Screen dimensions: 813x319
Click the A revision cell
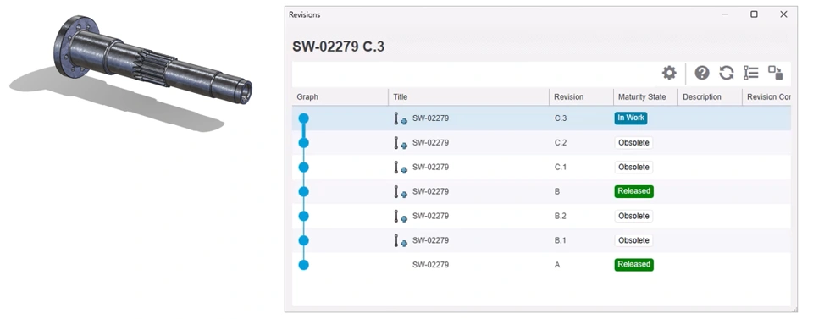[557, 265]
